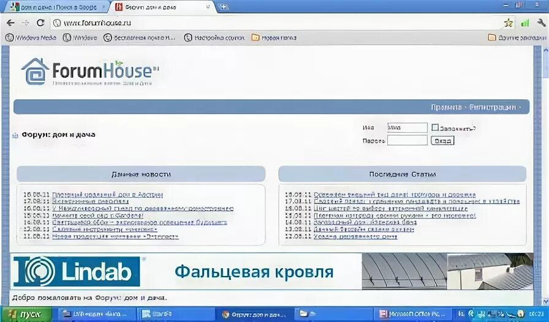Screen dimensions: 549x322
Task: Click the Lindab logo in the banner
Action: click(77, 272)
